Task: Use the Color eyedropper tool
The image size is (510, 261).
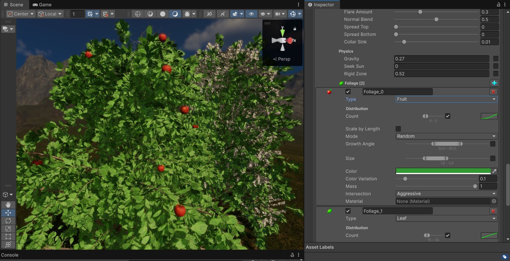Action: tap(494, 171)
